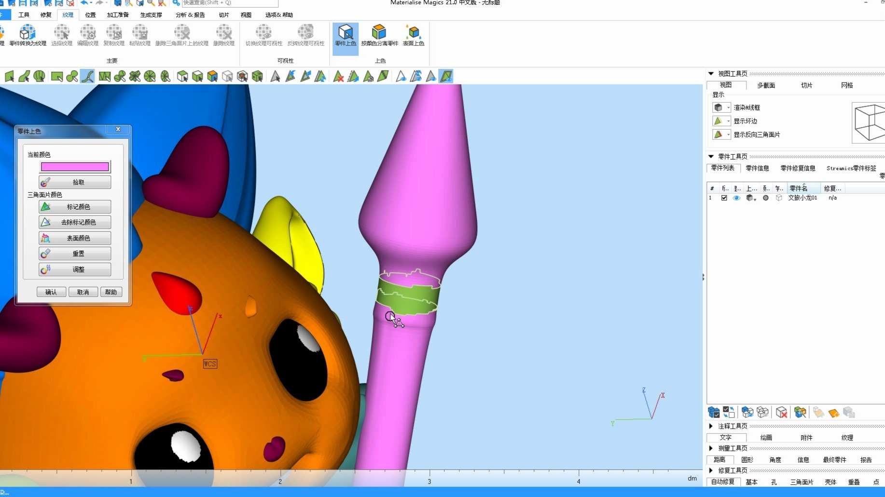Click the 删除纹理 ribbon icon

point(224,36)
